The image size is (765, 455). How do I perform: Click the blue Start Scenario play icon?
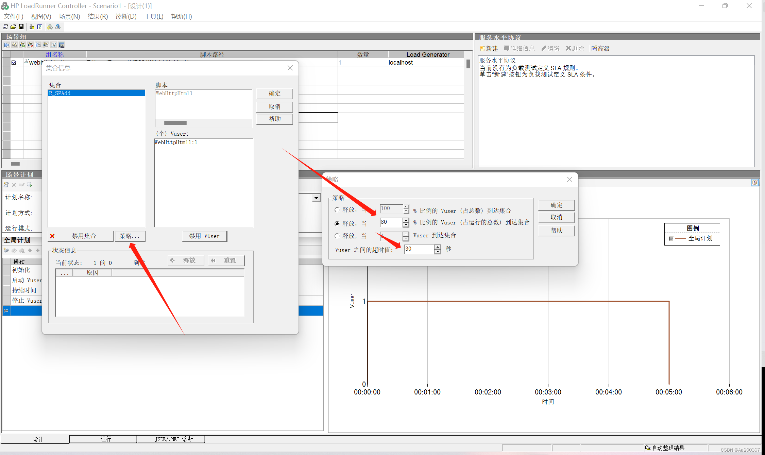[7, 45]
